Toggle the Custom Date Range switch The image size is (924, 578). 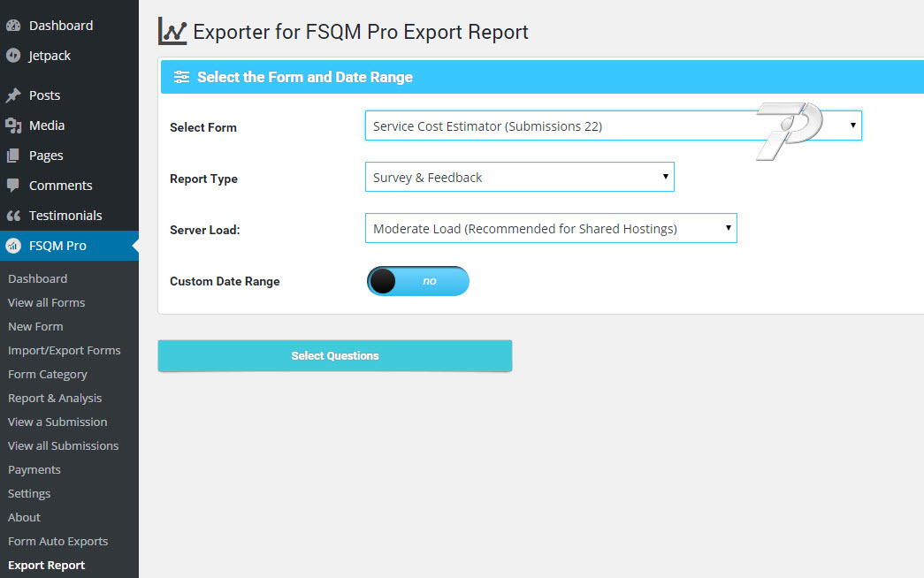click(x=417, y=281)
